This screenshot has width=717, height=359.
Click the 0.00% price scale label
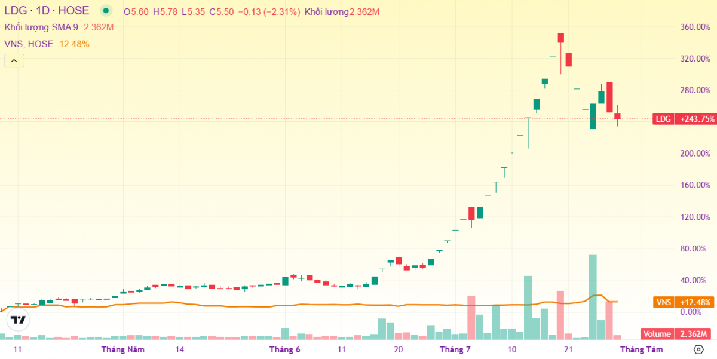[x=695, y=312]
